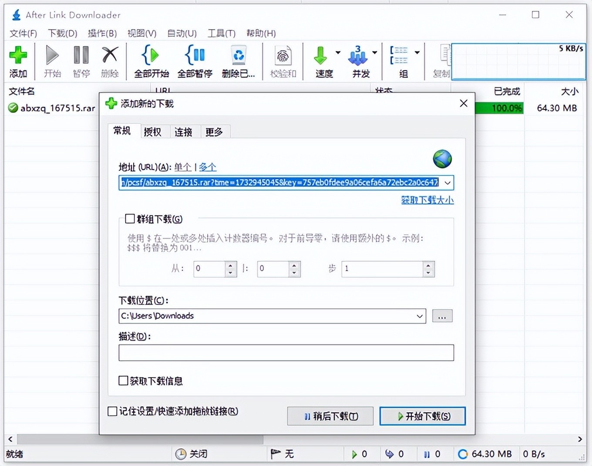The image size is (592, 466).
Task: Open the Operation (B) menu
Action: pyautogui.click(x=102, y=34)
